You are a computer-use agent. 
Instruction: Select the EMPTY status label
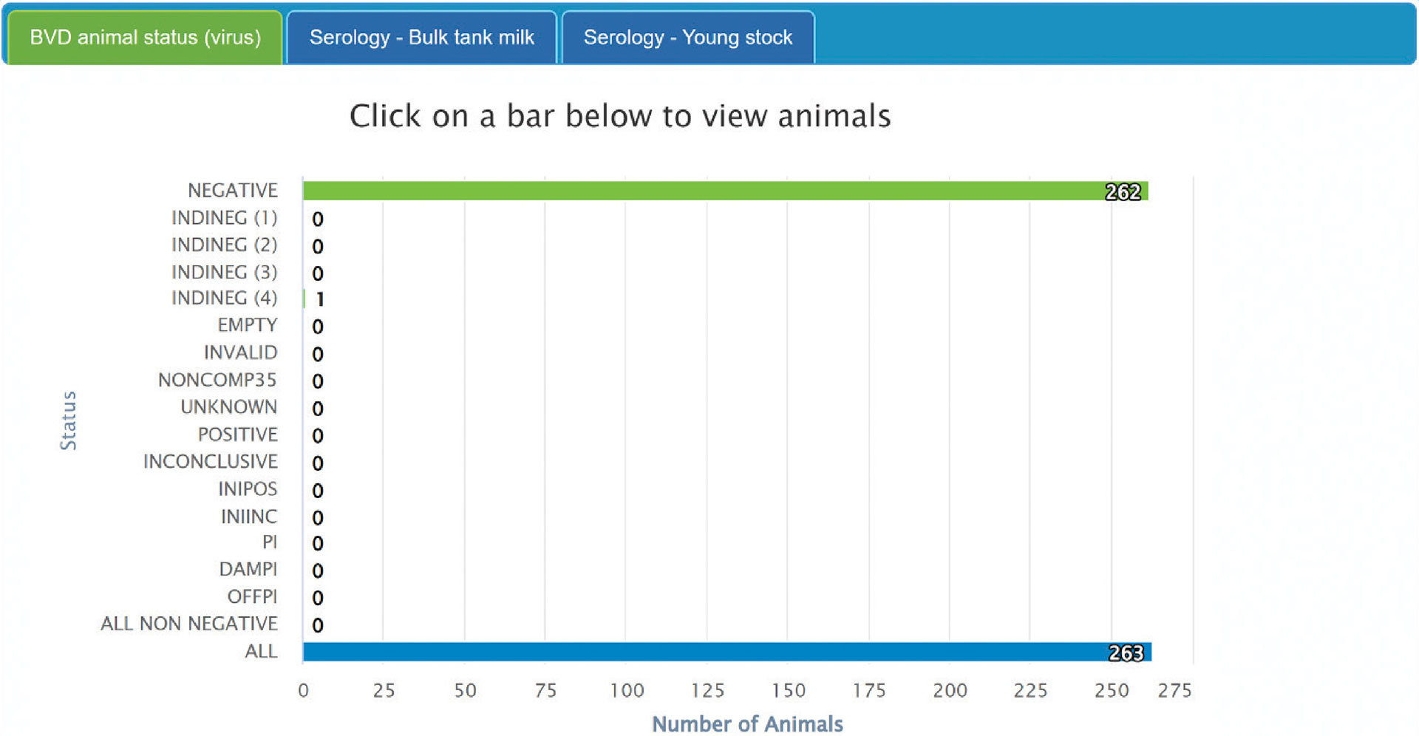(247, 325)
